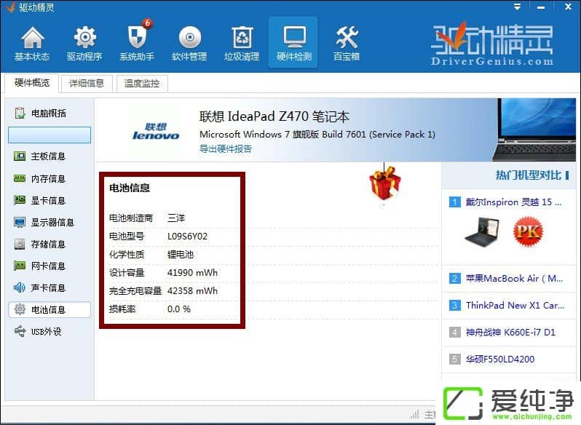Screen dimensions: 581x425
Task: Click the 导出硬件报告 link
Action: [226, 148]
